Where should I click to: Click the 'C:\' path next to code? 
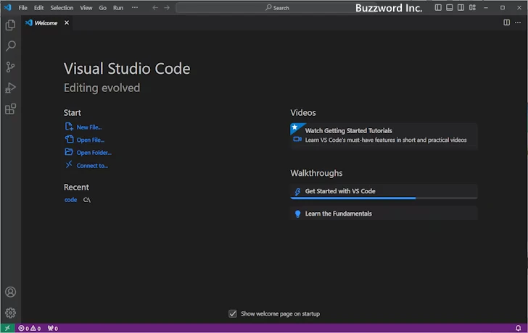(87, 200)
